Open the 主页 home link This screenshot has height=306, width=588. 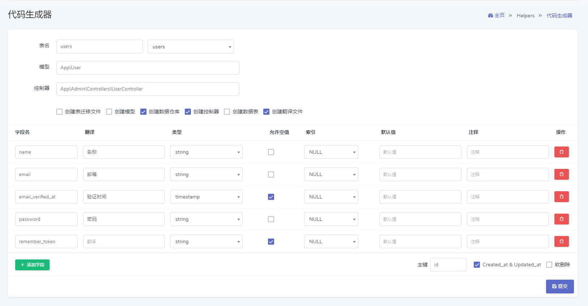499,16
